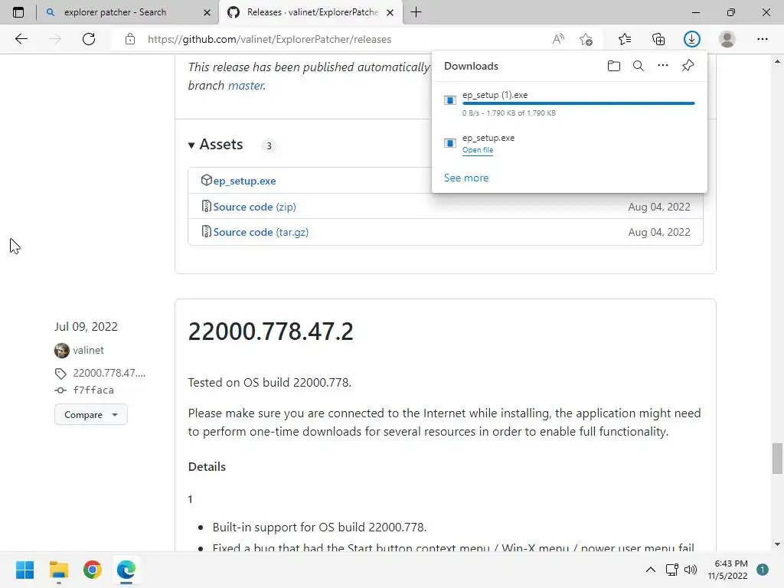Search downloads in the Downloads flyout
784x588 pixels.
coord(639,66)
